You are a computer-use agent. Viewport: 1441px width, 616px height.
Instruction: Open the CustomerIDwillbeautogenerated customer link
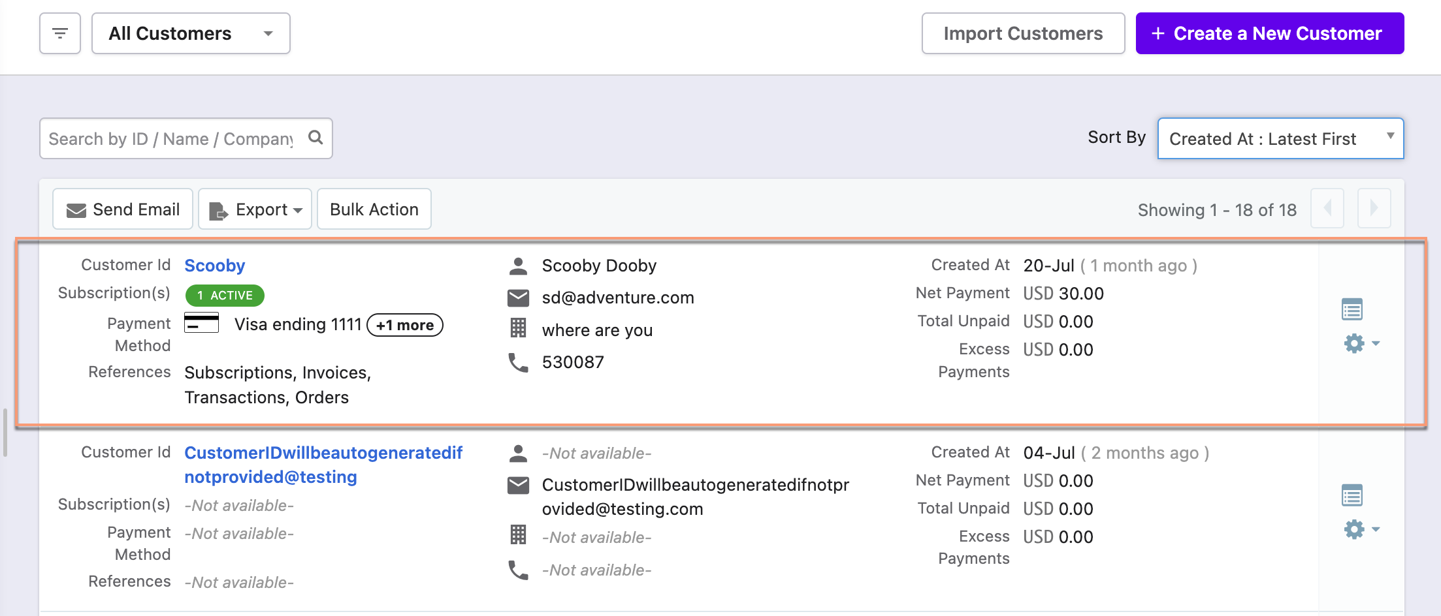point(323,465)
